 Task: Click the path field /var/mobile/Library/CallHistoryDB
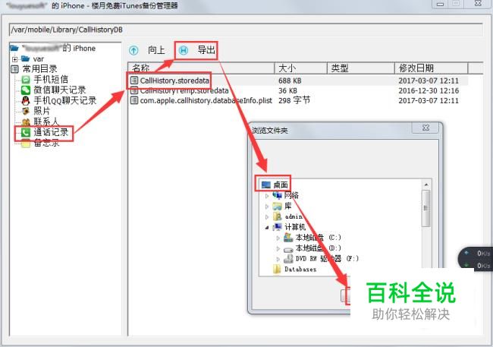pyautogui.click(x=246, y=30)
